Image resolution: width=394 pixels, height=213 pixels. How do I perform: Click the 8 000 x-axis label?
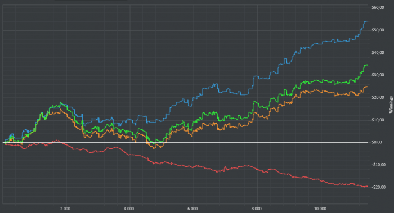256,209
